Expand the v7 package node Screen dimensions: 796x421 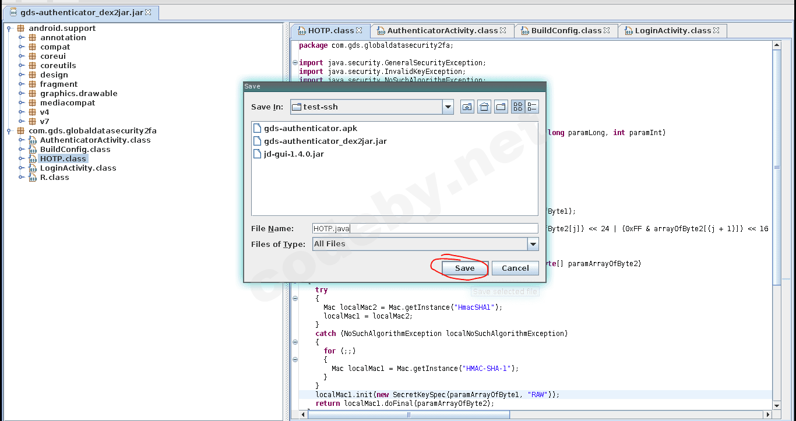(22, 121)
